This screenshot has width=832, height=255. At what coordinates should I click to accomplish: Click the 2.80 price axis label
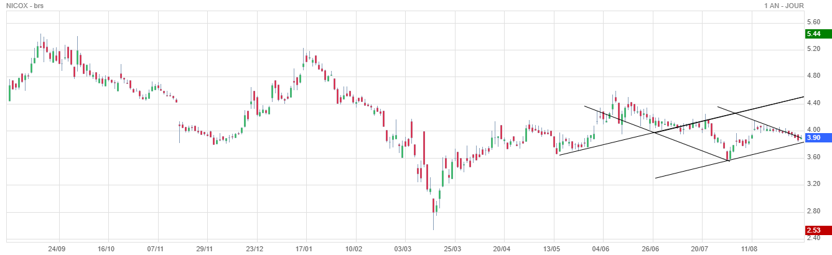pyautogui.click(x=813, y=211)
